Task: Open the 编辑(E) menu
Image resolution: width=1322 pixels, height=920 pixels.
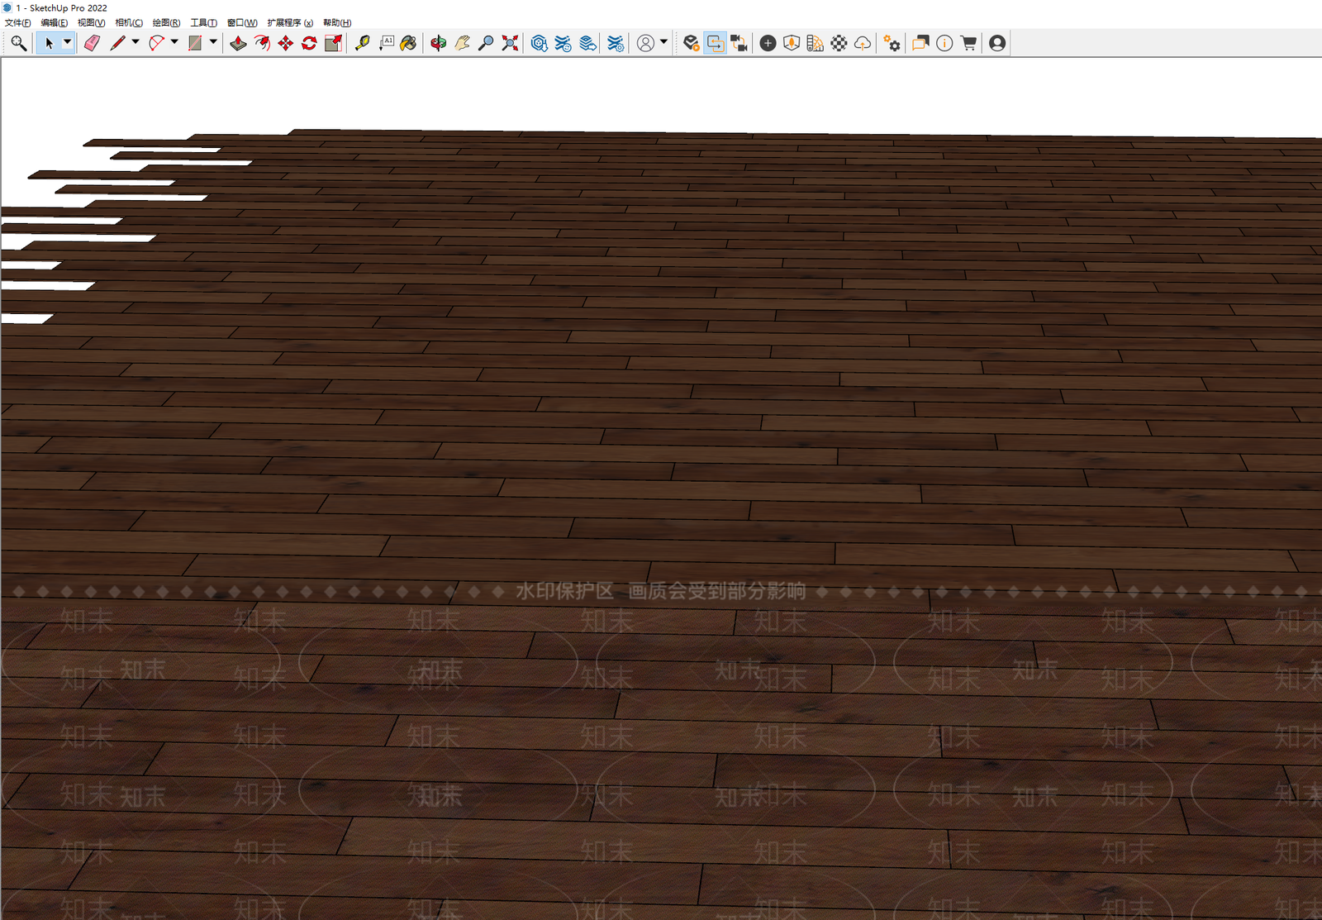Action: (55, 23)
